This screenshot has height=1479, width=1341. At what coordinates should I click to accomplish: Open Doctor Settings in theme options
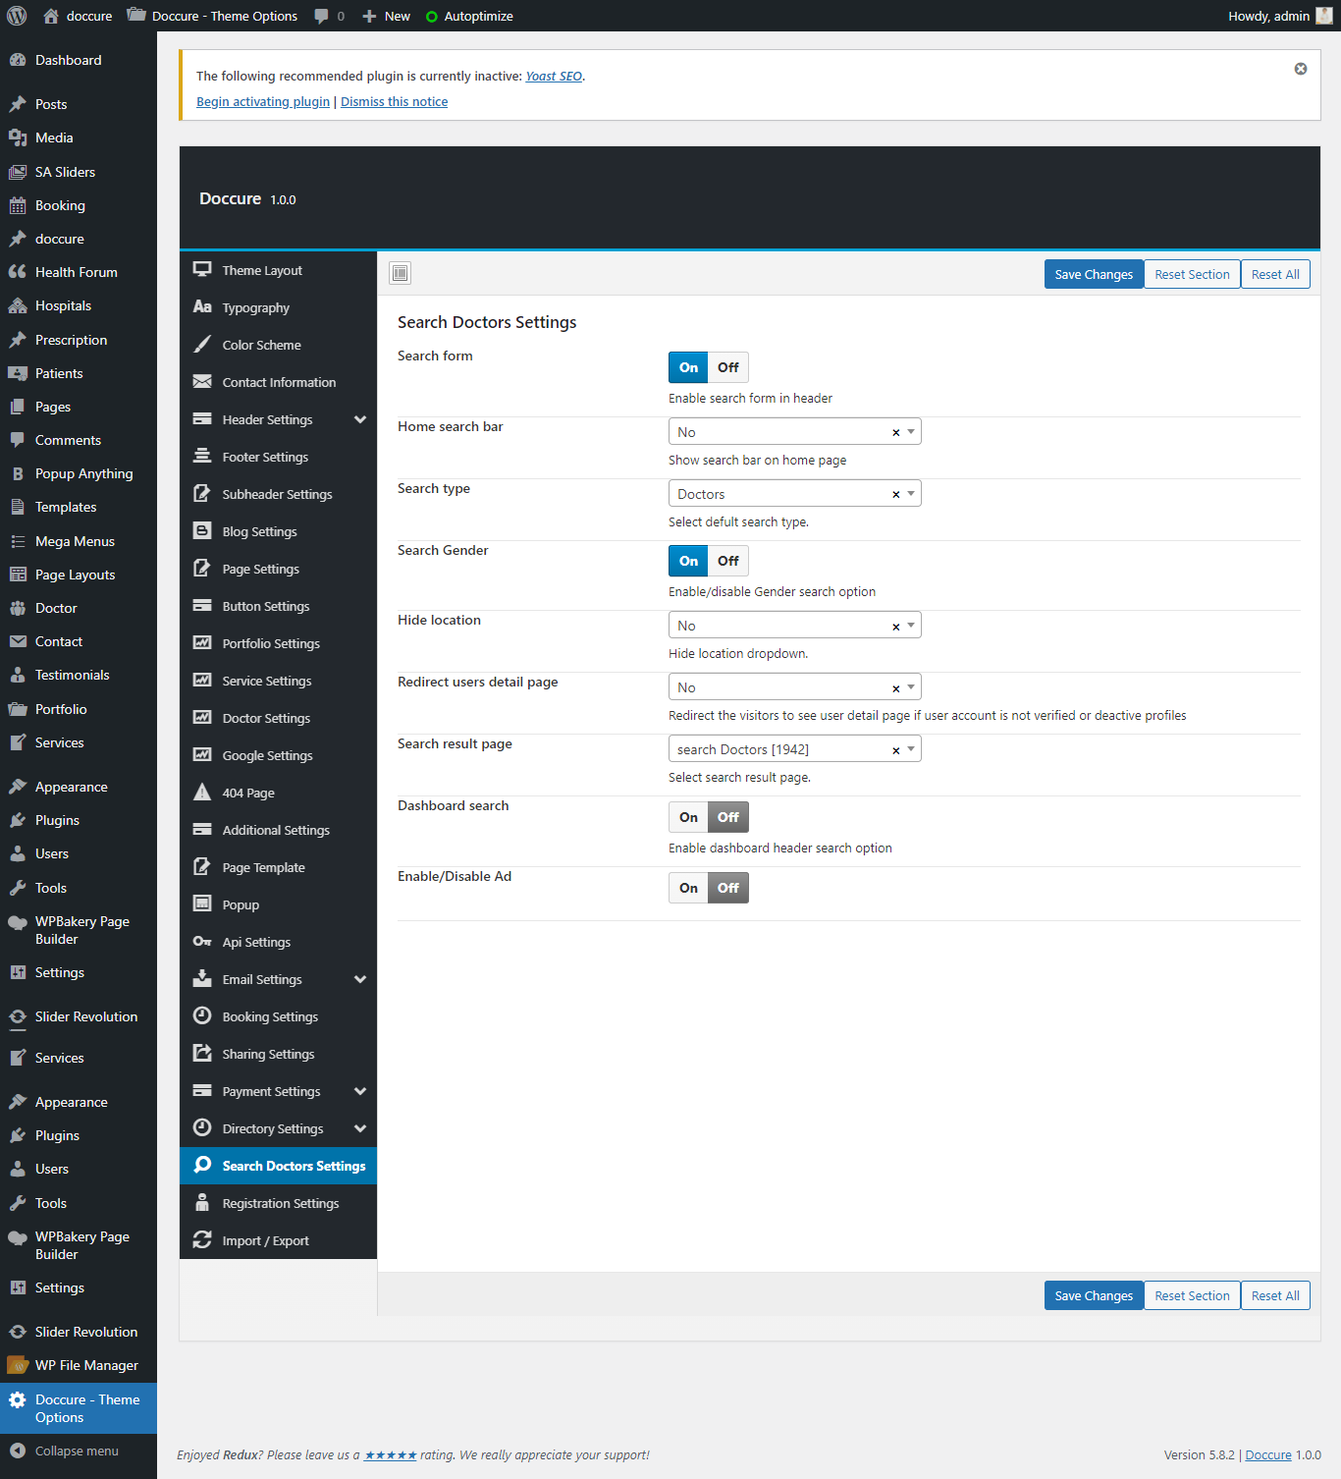pos(266,718)
